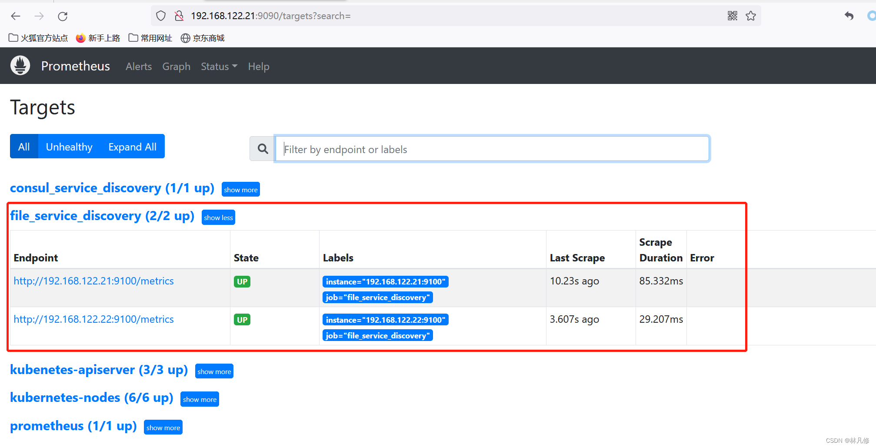Click the 10.23s ago last scrape value

(574, 281)
